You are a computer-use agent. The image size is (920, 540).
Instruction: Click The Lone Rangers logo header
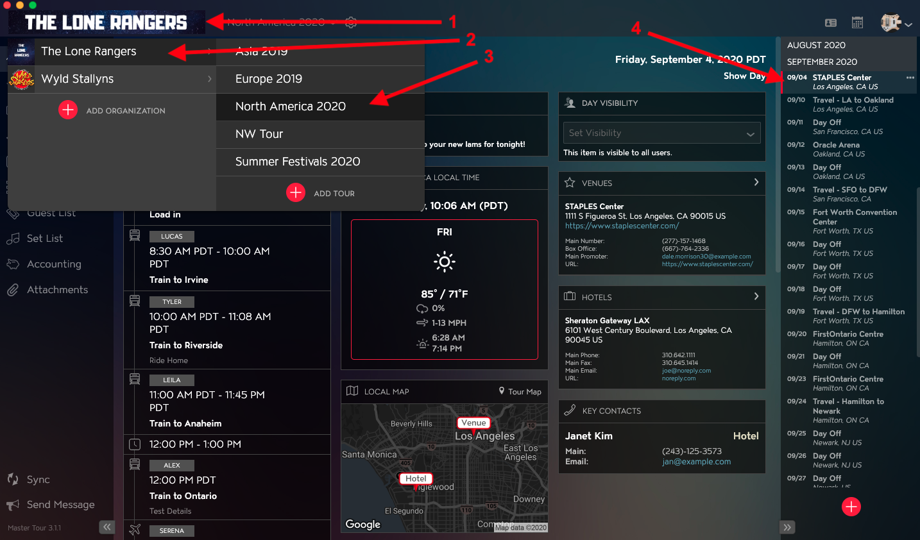tap(106, 22)
